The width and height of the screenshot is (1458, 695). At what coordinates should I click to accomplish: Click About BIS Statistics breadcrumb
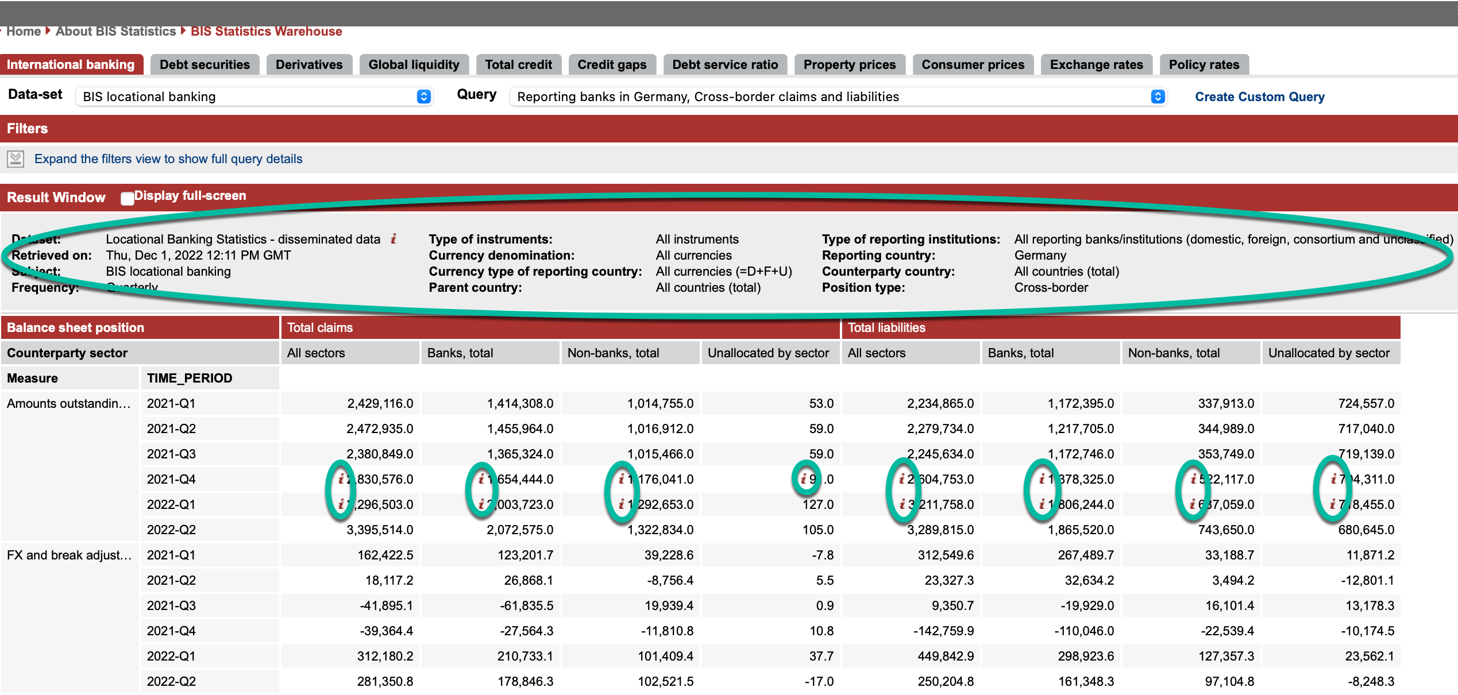[115, 32]
